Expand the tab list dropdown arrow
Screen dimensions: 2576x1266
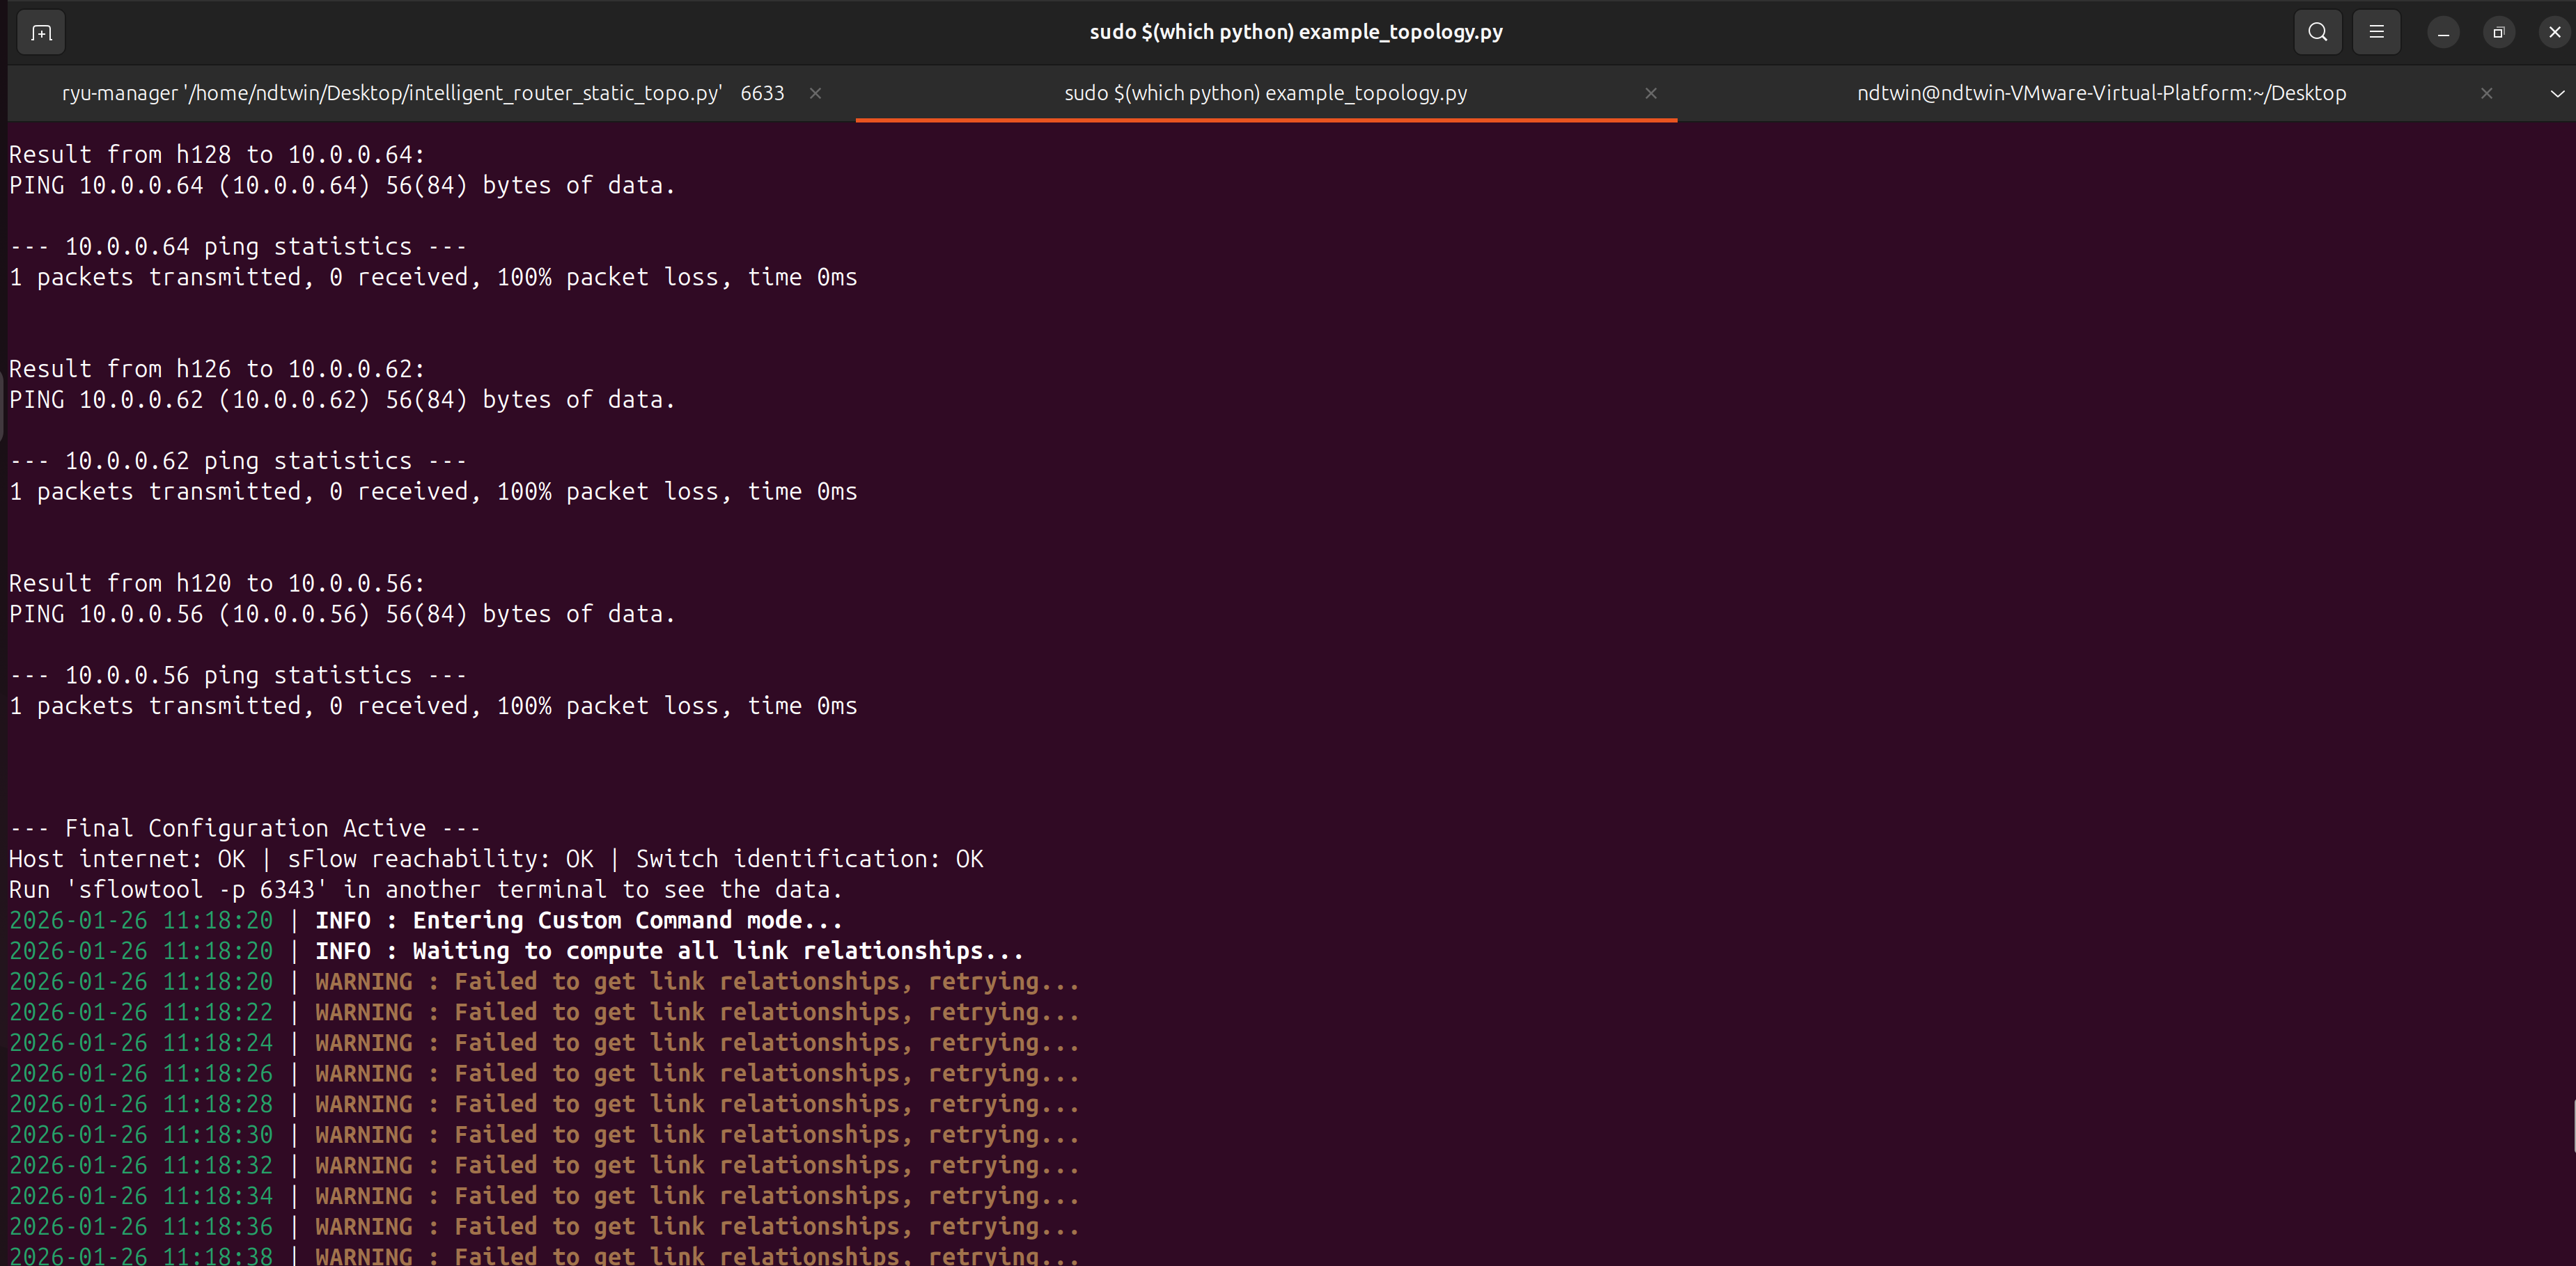(x=2557, y=93)
